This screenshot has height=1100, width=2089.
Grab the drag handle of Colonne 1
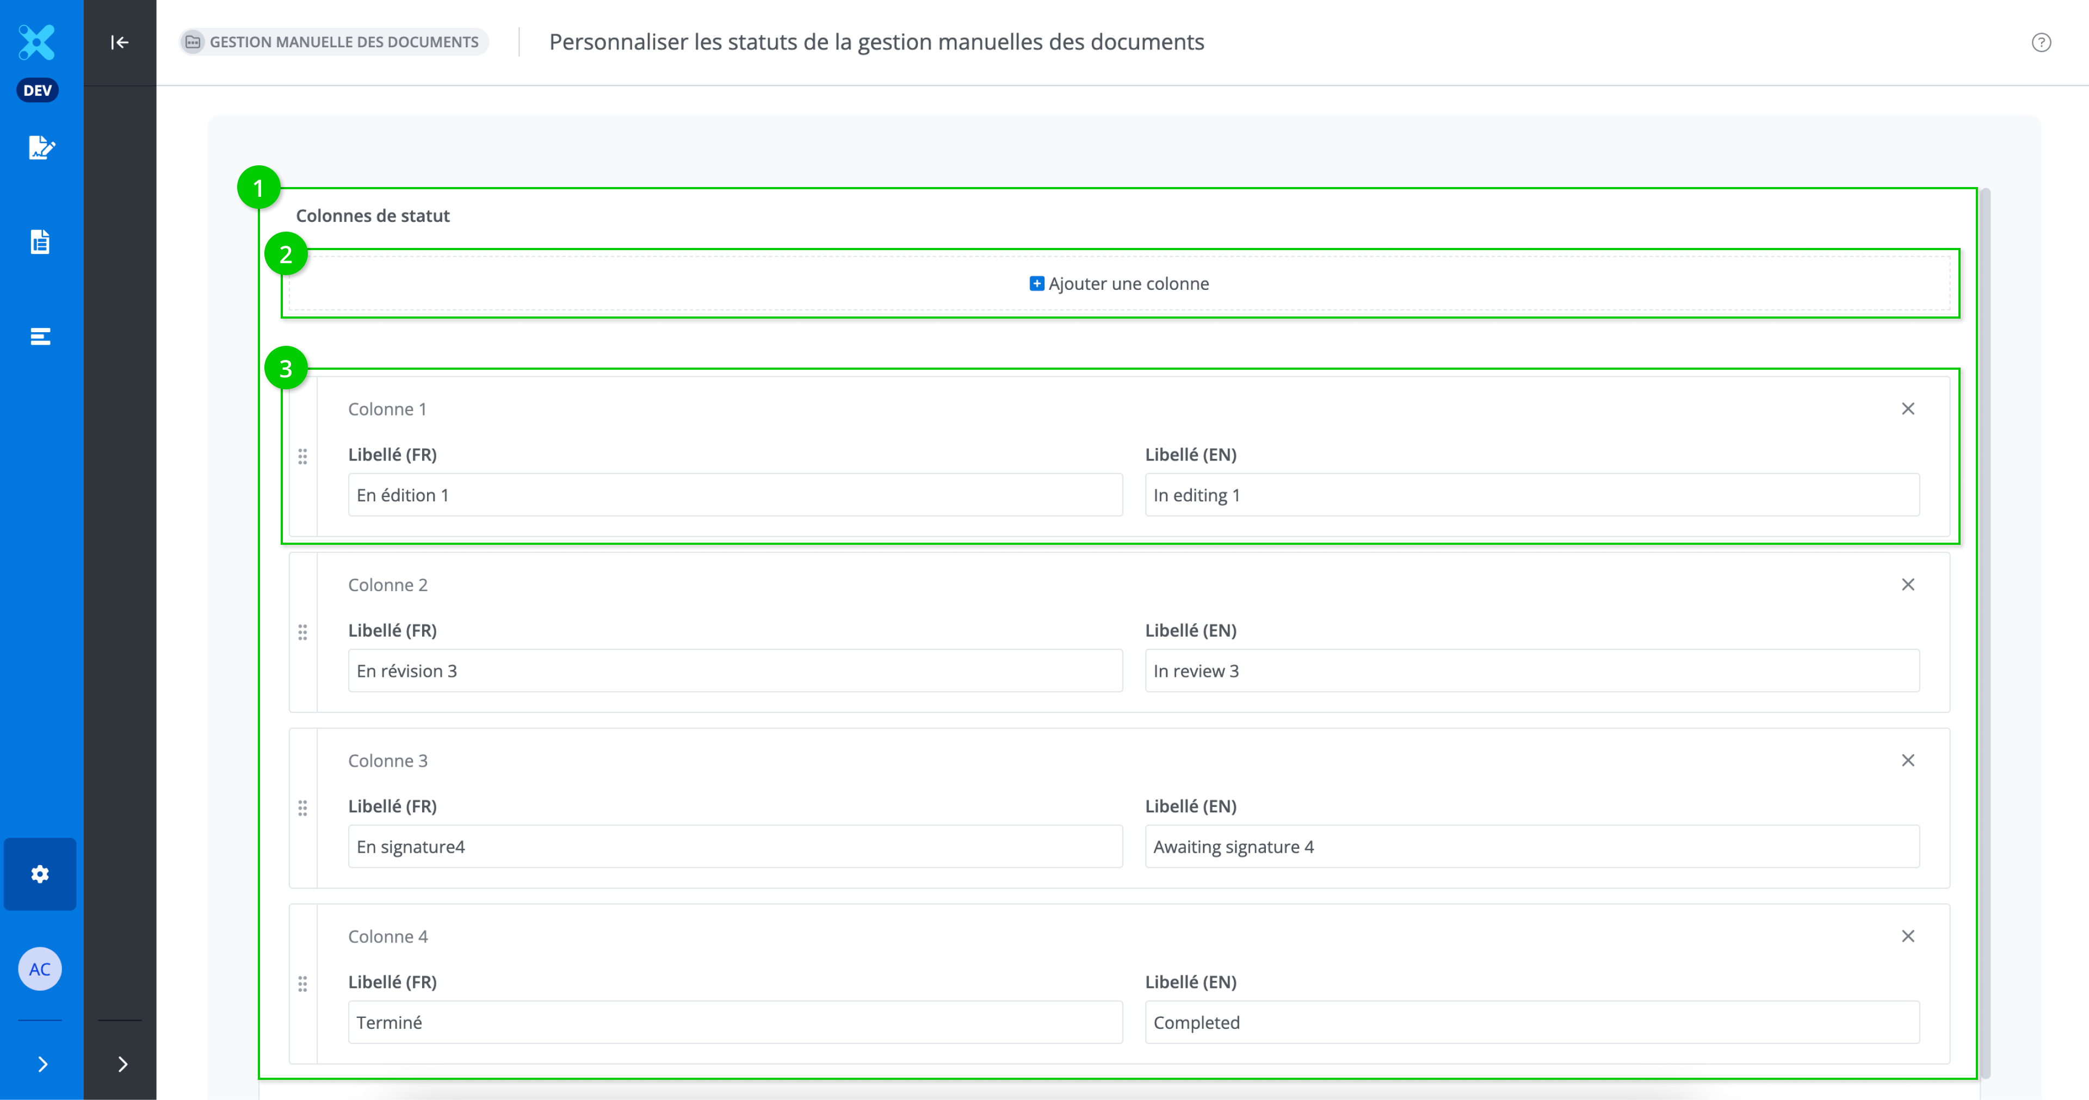(302, 456)
